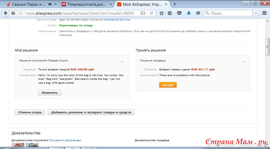Collapse the Решение продавца panel
This screenshot has height=149, width=270.
point(243,62)
